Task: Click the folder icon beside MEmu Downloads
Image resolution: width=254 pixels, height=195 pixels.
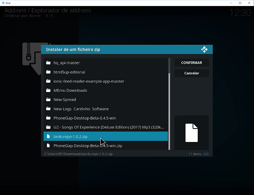Action: click(x=48, y=90)
